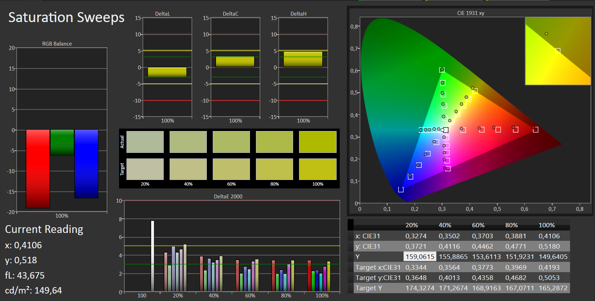Select the green primary marker on CIE diagram
595x301 pixels.
click(x=442, y=70)
